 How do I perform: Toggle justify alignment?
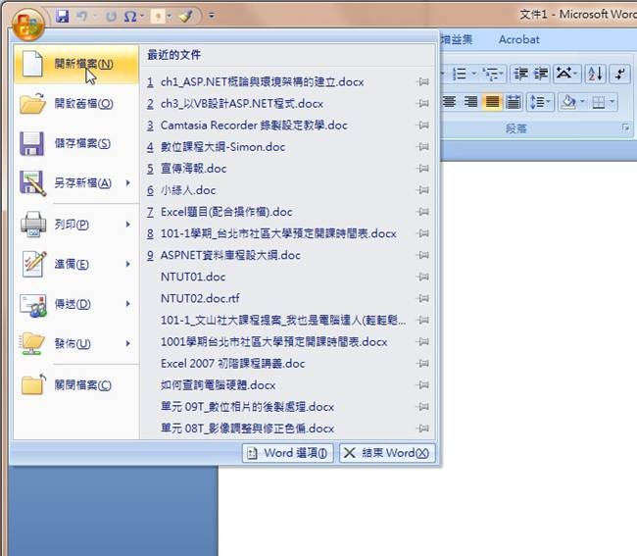[492, 102]
